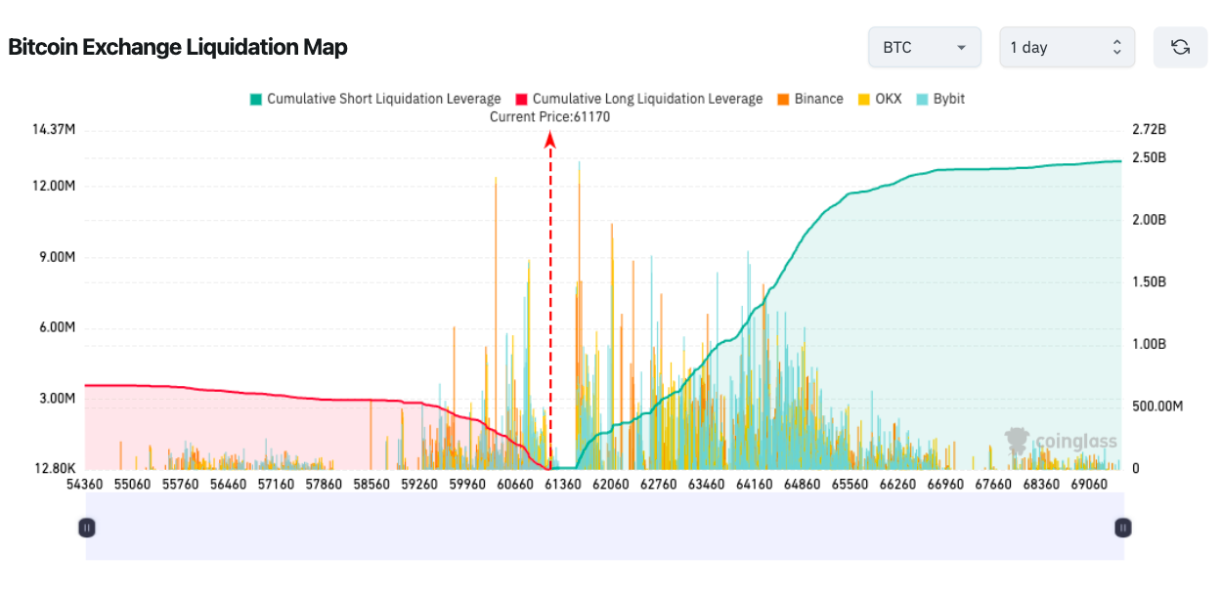This screenshot has height=599, width=1221.
Task: Click the 66260 price axis label
Action: [x=897, y=485]
